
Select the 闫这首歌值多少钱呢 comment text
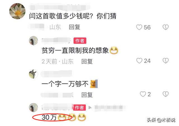click(73, 16)
